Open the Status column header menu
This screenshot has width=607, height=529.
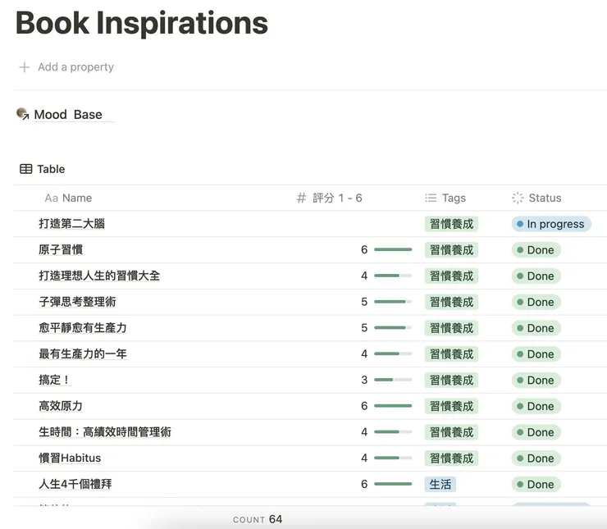[x=545, y=198]
